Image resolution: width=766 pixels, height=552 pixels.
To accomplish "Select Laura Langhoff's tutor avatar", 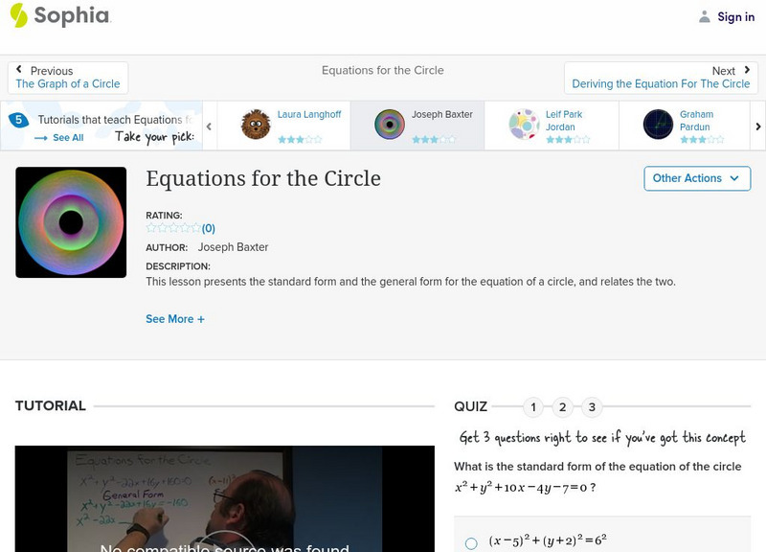I will tap(254, 125).
